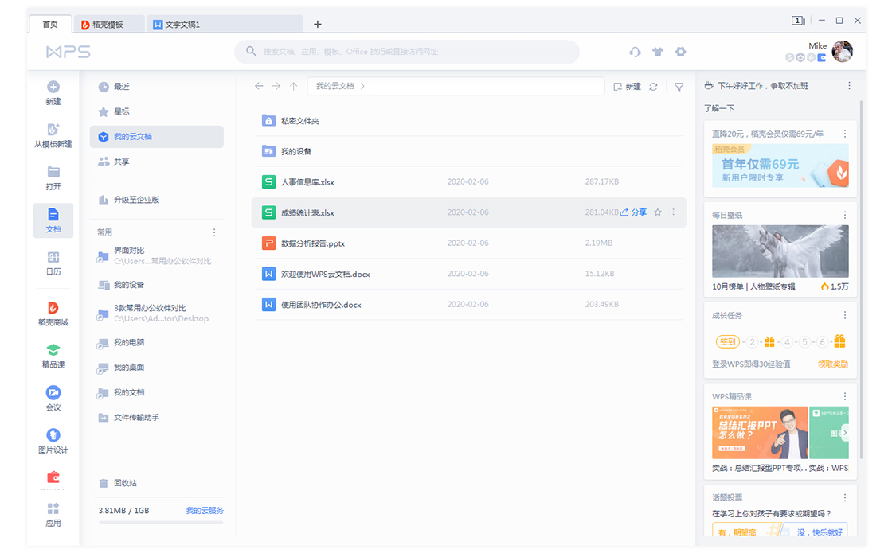This screenshot has height=557, width=892.
Task: Click the search input field
Action: pos(407,52)
